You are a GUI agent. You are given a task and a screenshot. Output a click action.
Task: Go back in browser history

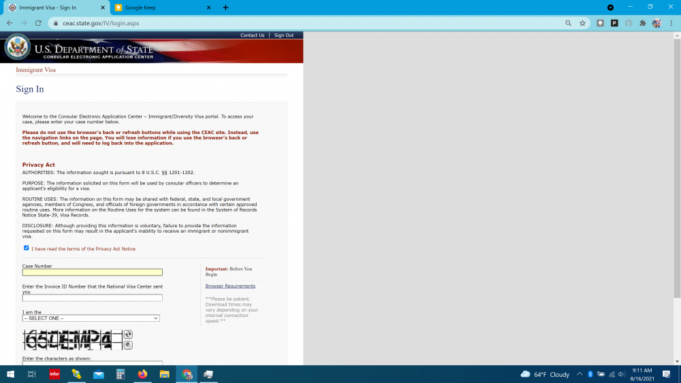click(10, 23)
